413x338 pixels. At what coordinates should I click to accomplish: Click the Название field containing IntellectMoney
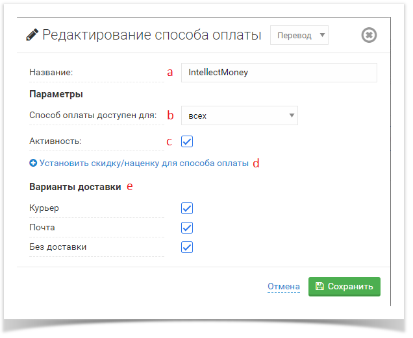[x=279, y=73]
